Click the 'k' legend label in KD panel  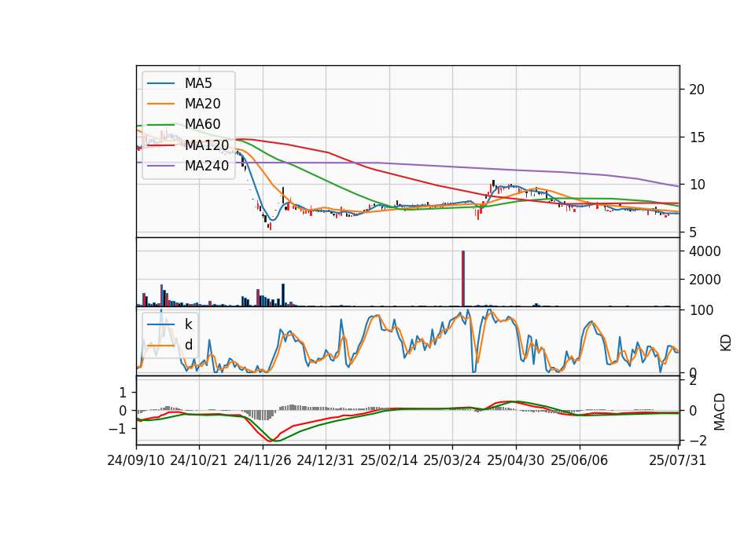point(188,324)
